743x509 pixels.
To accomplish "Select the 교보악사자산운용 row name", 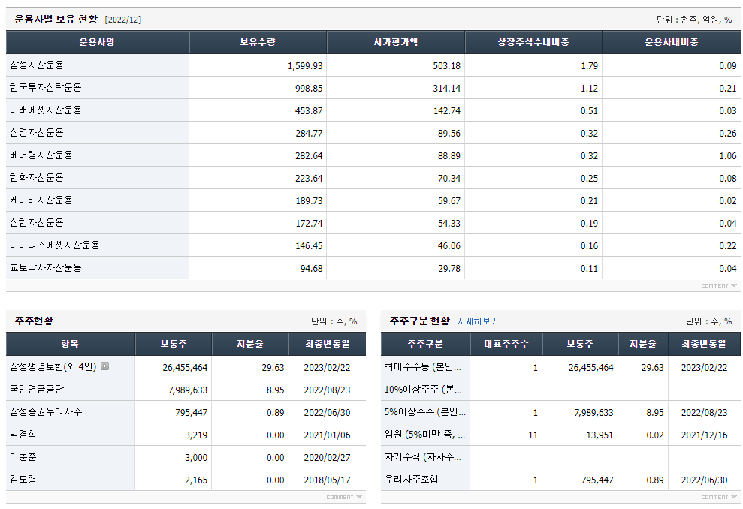I will click(x=46, y=267).
